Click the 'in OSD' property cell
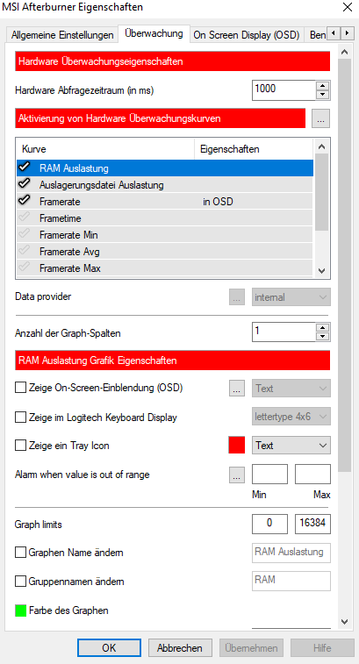This screenshot has height=664, width=359. 218,202
